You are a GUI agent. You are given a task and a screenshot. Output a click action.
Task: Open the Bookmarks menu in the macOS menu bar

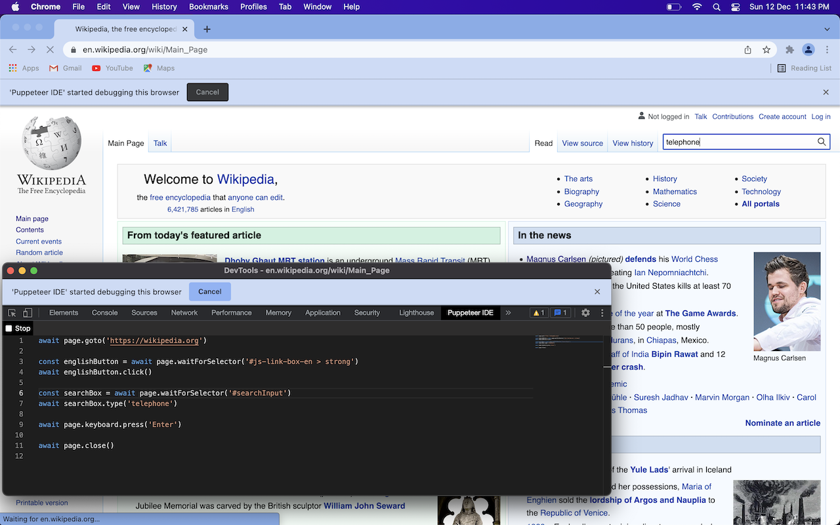click(209, 7)
